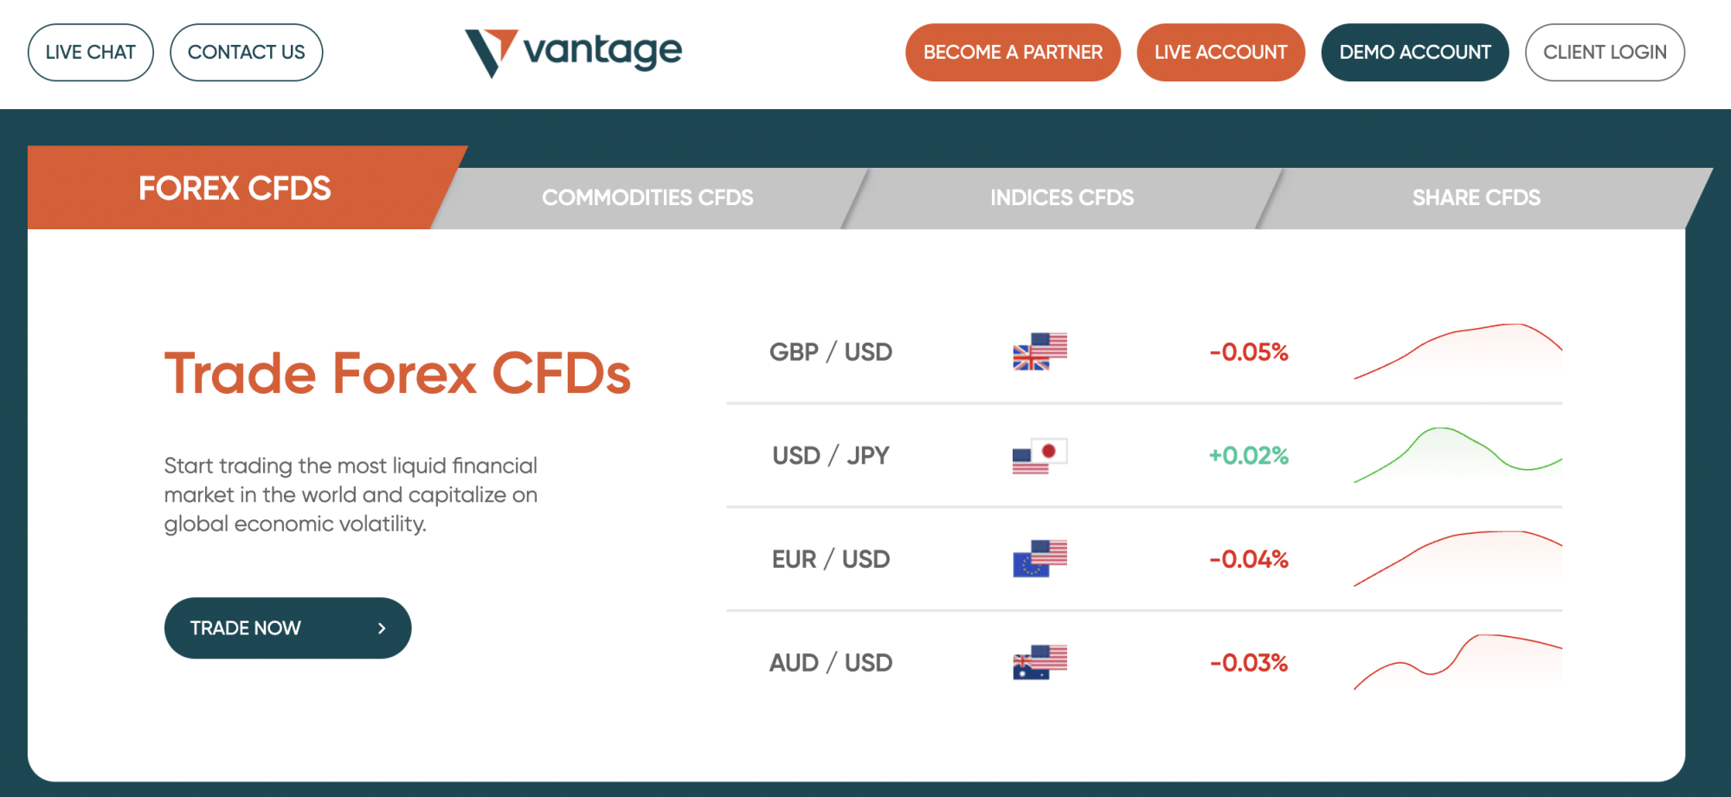Click the GBP/USD flag icons
The height and width of the screenshot is (797, 1731).
click(x=1039, y=351)
